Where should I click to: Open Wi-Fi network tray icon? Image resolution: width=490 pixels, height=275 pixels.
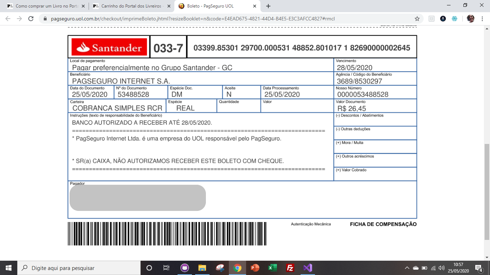433,268
